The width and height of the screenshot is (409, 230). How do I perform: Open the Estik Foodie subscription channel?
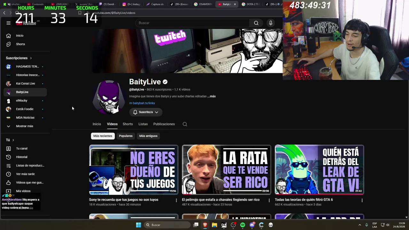tap(26, 109)
